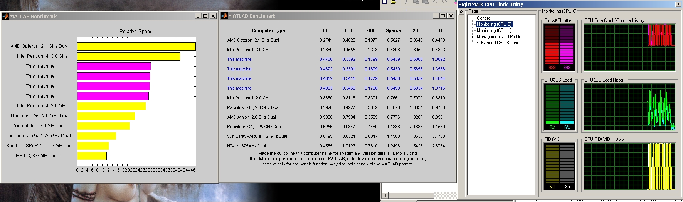Close the RightMark CPU Clock Utility window
Image resolution: width=683 pixels, height=202 pixels.
tap(678, 4)
